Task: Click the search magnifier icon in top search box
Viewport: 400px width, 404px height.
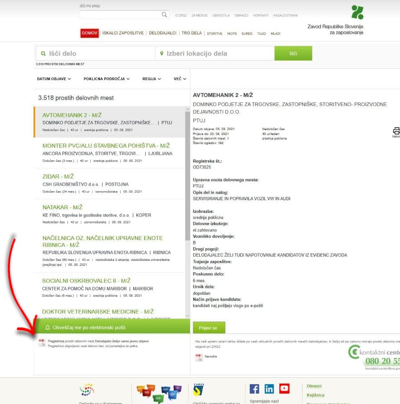Action: click(x=165, y=15)
